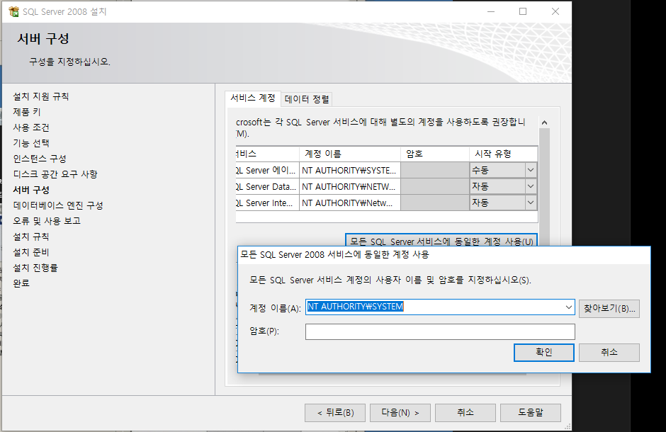Click the 계정 이름 column header
This screenshot has height=432, width=666.
tap(349, 154)
